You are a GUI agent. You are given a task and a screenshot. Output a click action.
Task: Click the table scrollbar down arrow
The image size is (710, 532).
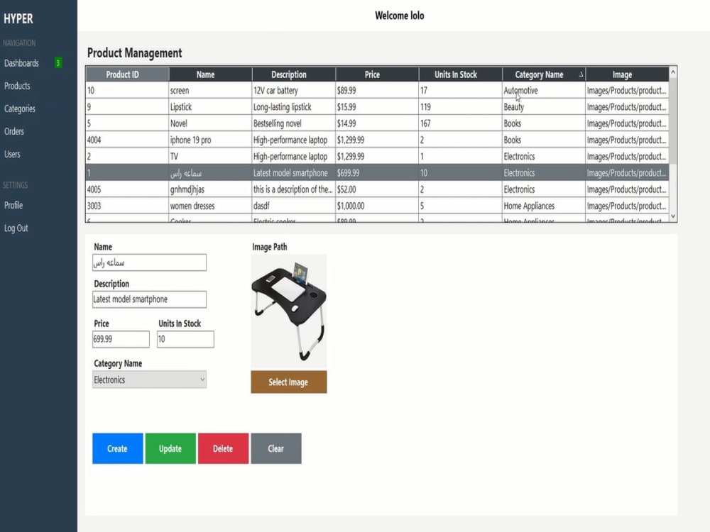click(x=673, y=216)
